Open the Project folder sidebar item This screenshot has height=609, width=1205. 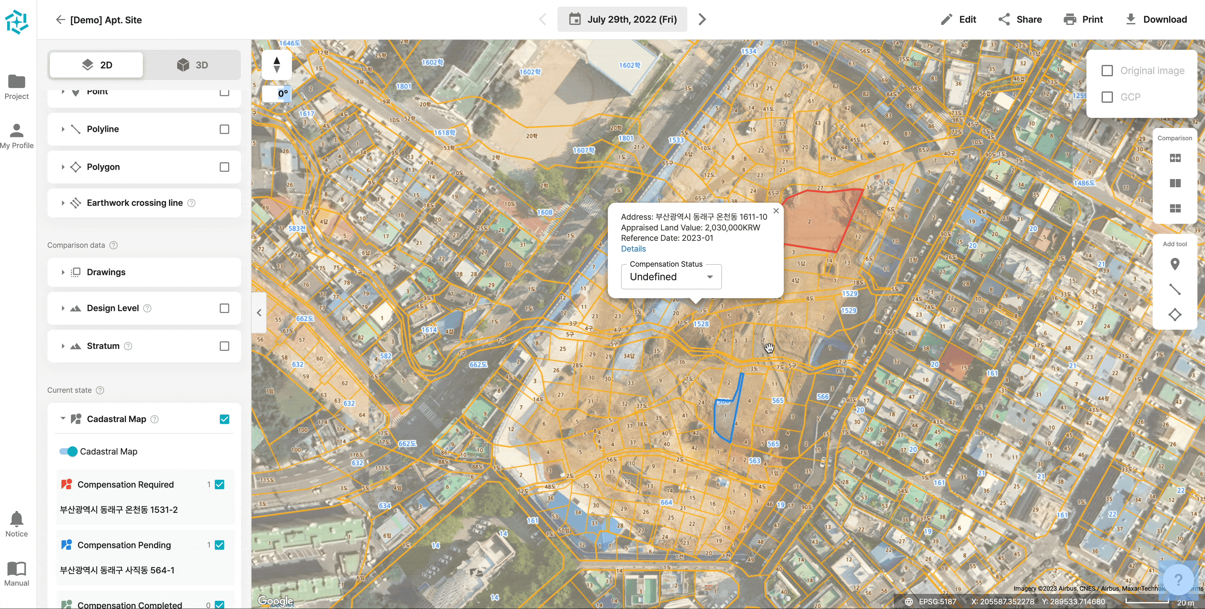(x=17, y=87)
